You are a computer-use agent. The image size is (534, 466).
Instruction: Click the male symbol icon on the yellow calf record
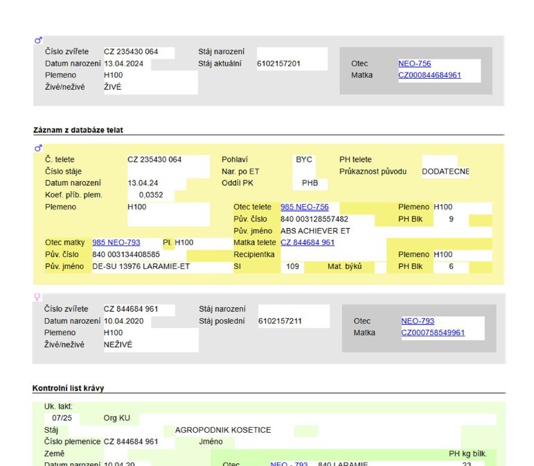pos(38,148)
